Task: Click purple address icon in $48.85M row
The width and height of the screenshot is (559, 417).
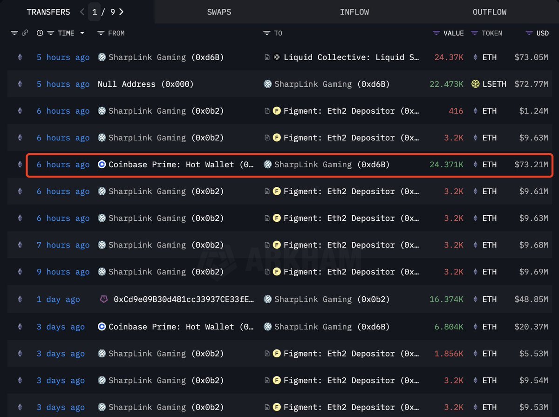Action: 104,300
